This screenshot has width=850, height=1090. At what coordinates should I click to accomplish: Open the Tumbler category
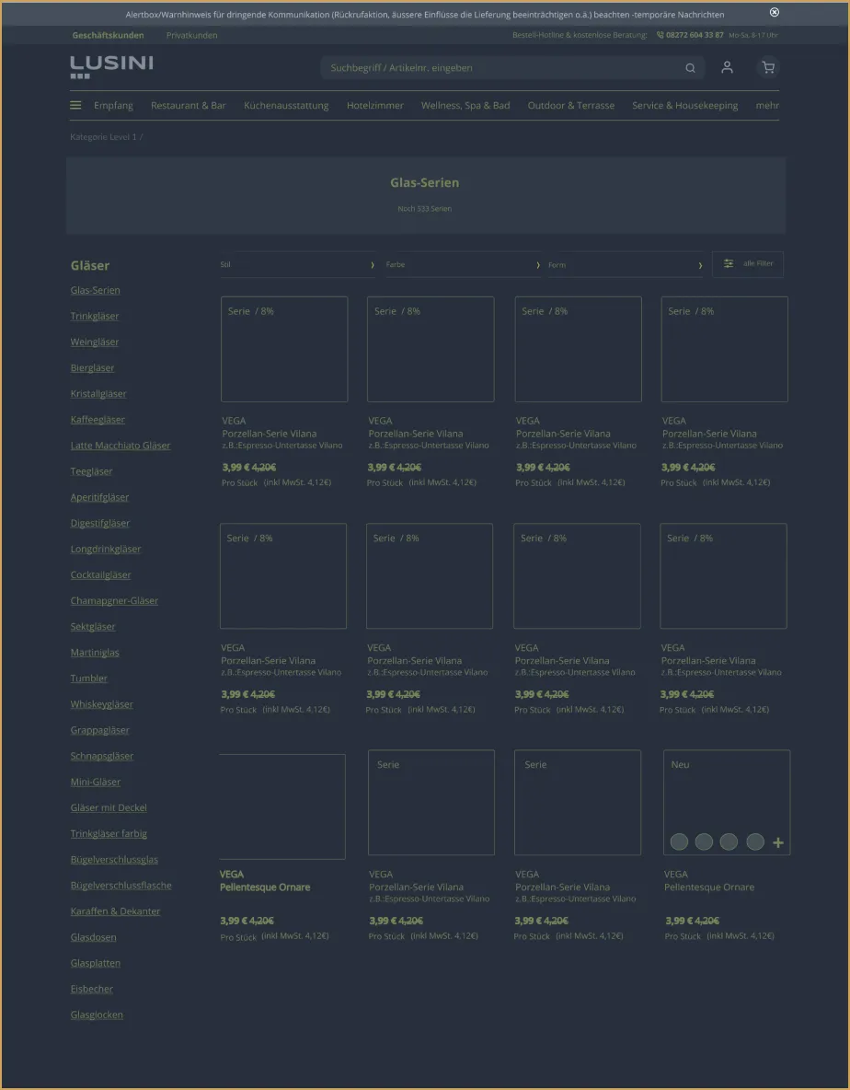(89, 678)
